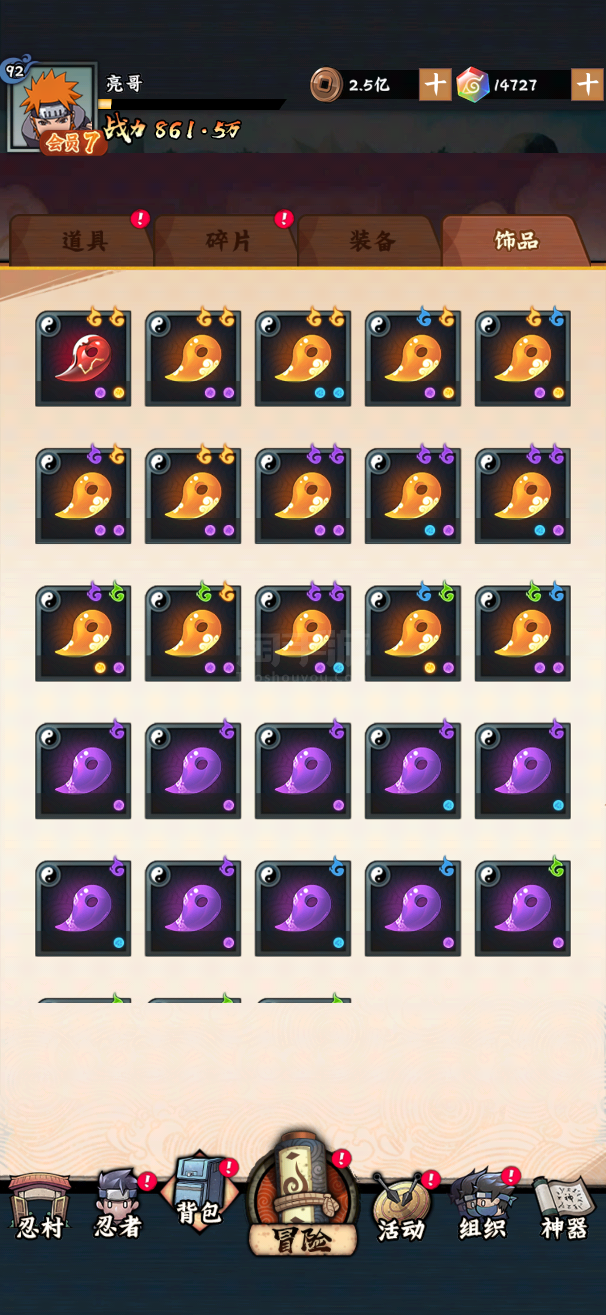
Task: Switch to the 碎片 fragments tab
Action: pos(227,240)
